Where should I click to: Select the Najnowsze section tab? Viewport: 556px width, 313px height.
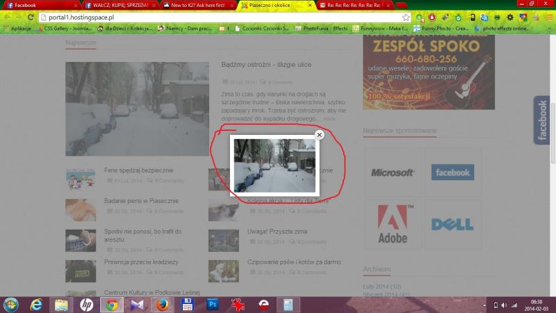[81, 42]
